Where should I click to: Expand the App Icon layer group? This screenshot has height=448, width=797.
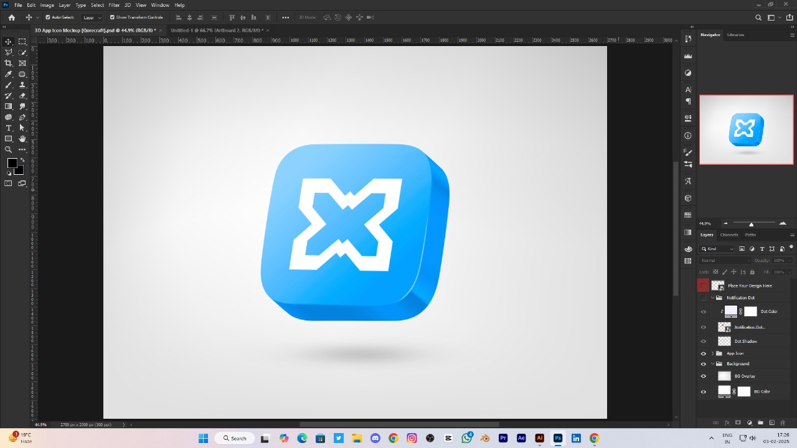(x=712, y=353)
